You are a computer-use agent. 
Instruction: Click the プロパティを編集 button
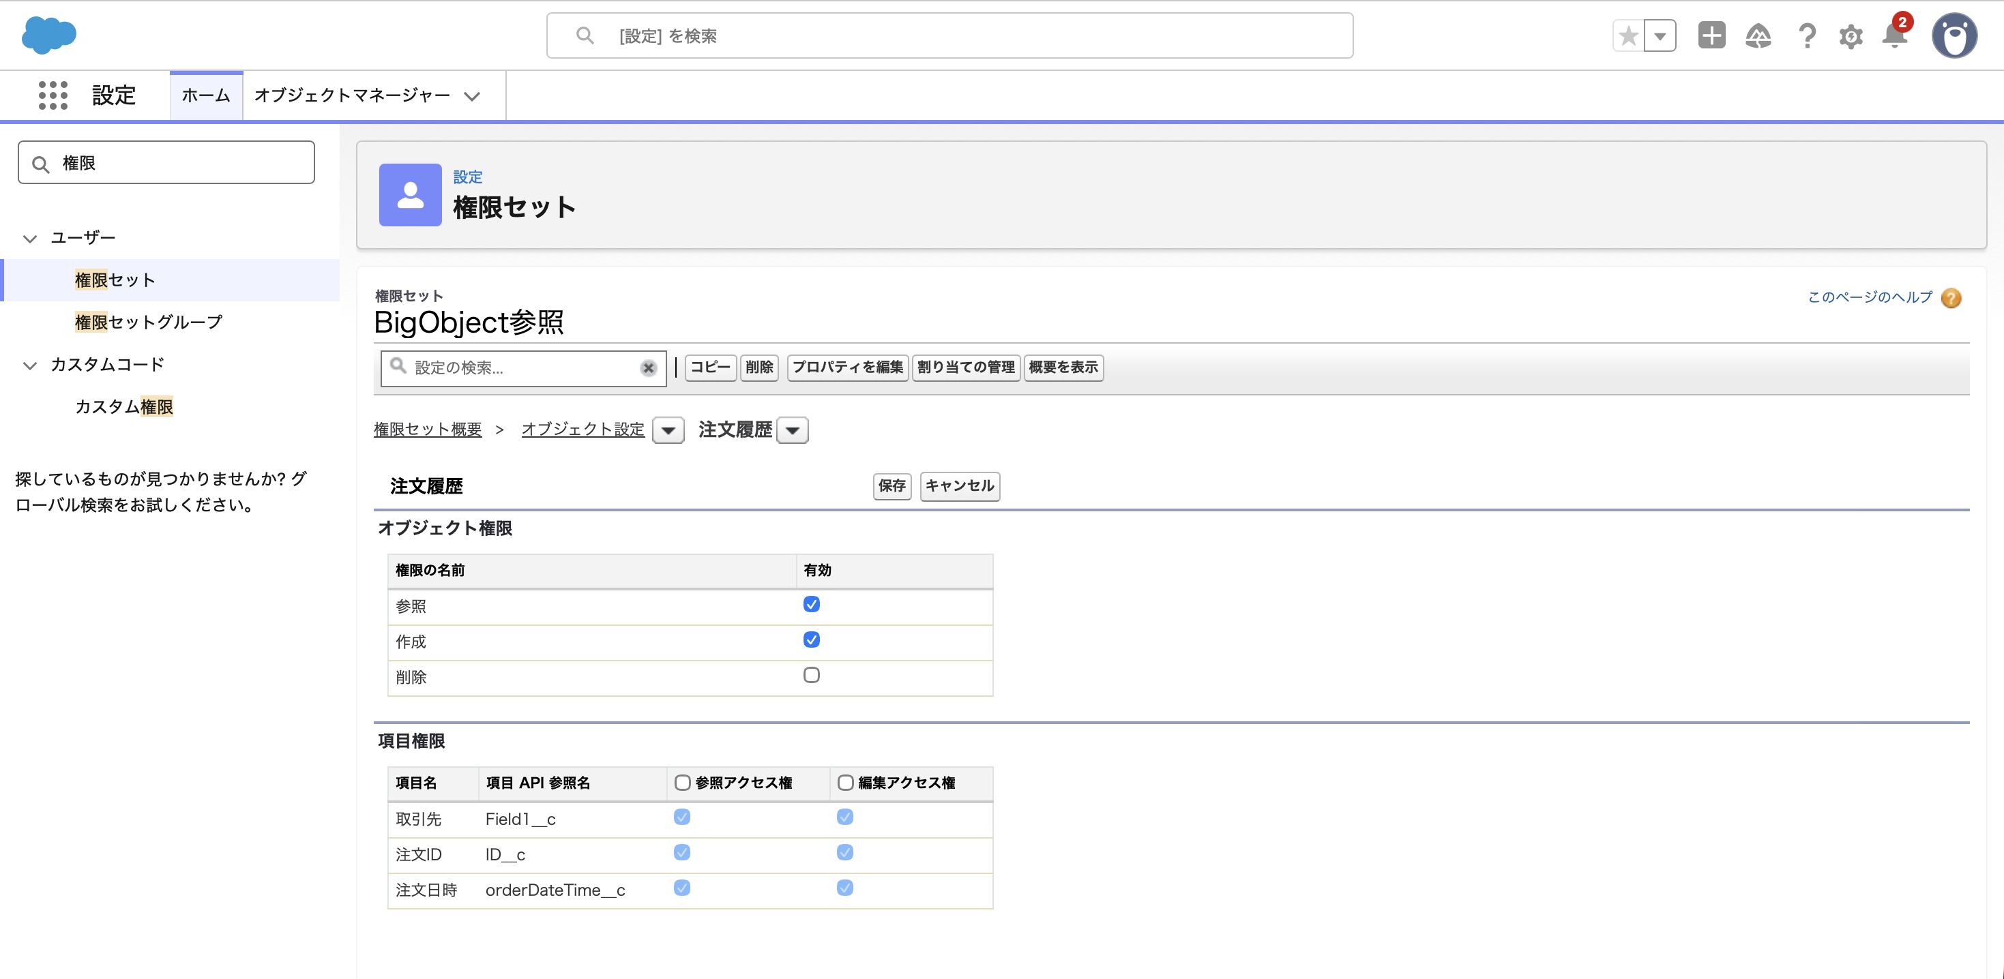coord(847,367)
